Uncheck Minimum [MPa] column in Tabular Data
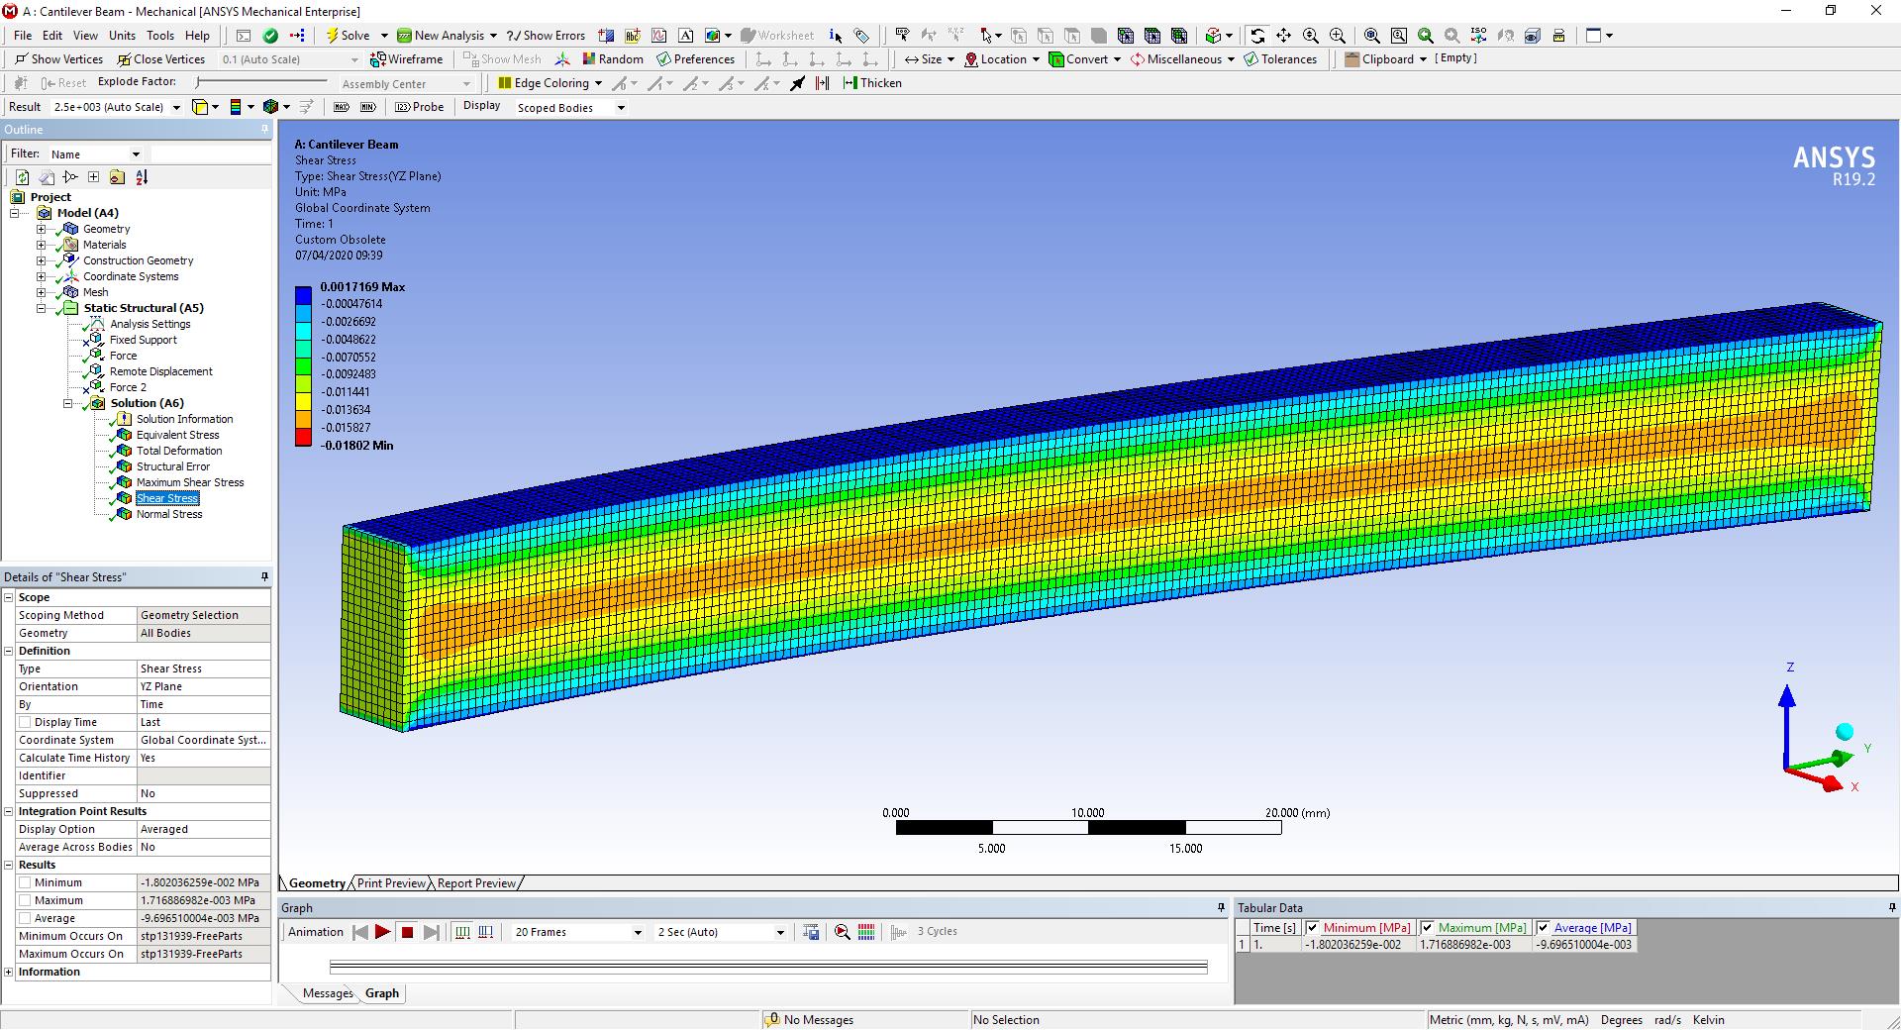This screenshot has width=1901, height=1030. pos(1312,928)
